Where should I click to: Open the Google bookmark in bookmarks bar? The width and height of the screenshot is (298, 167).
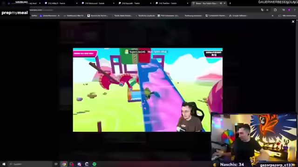238,16
